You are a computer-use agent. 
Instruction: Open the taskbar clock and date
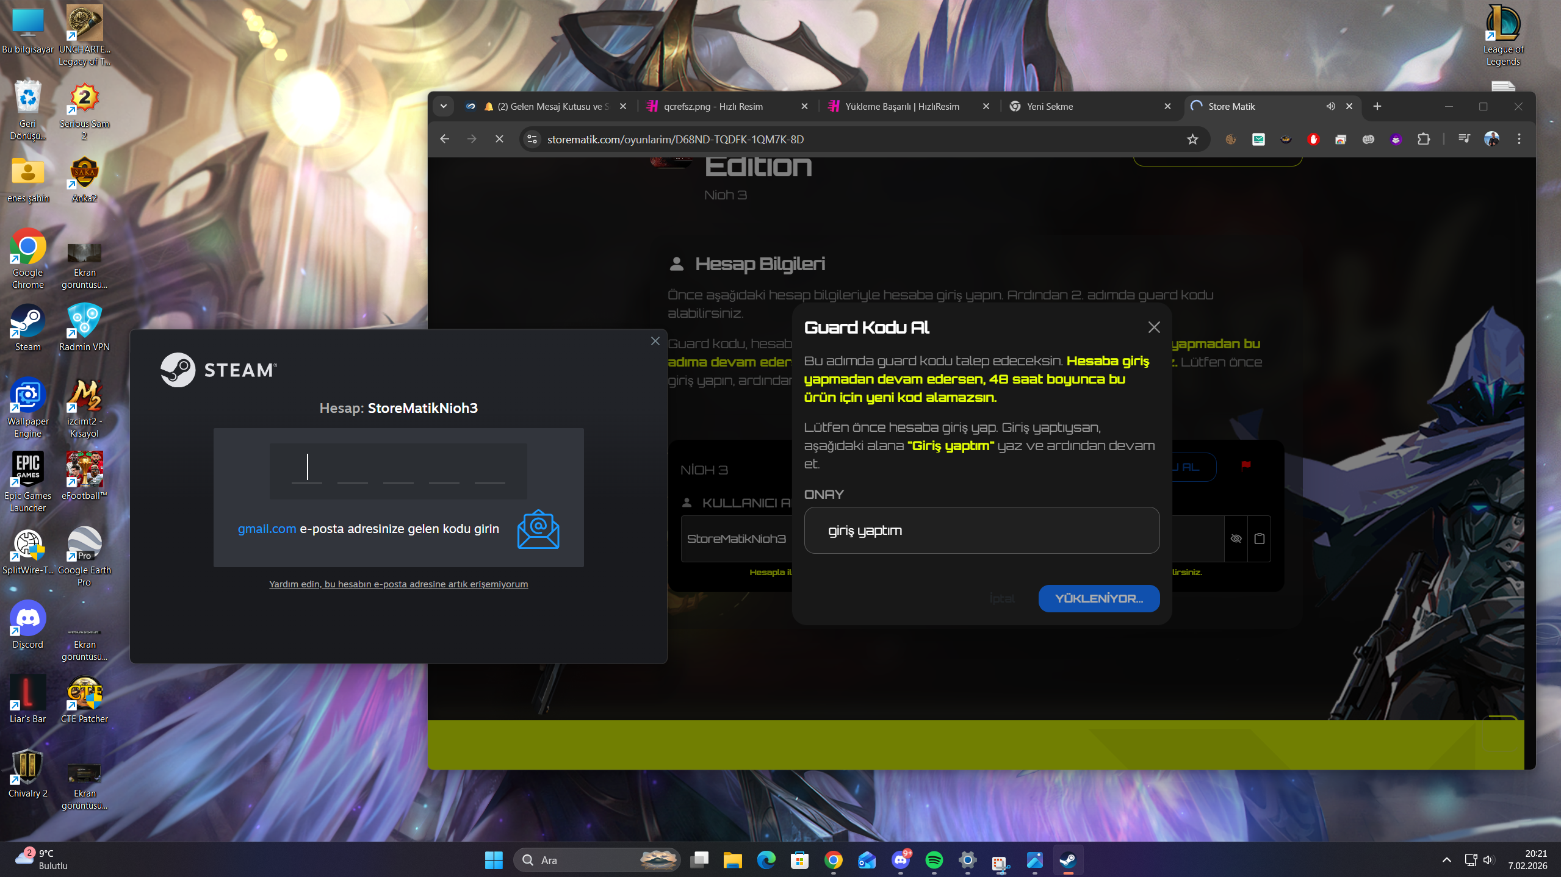pyautogui.click(x=1527, y=859)
